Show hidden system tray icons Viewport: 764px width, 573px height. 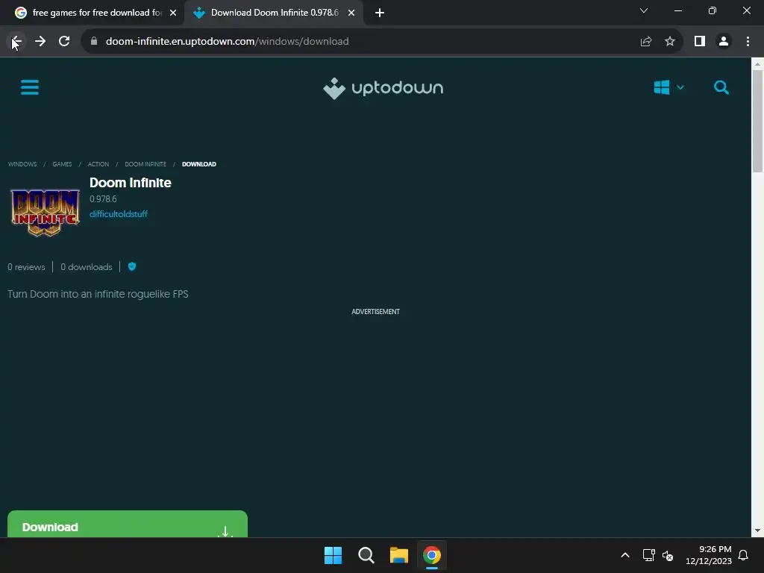pyautogui.click(x=625, y=555)
